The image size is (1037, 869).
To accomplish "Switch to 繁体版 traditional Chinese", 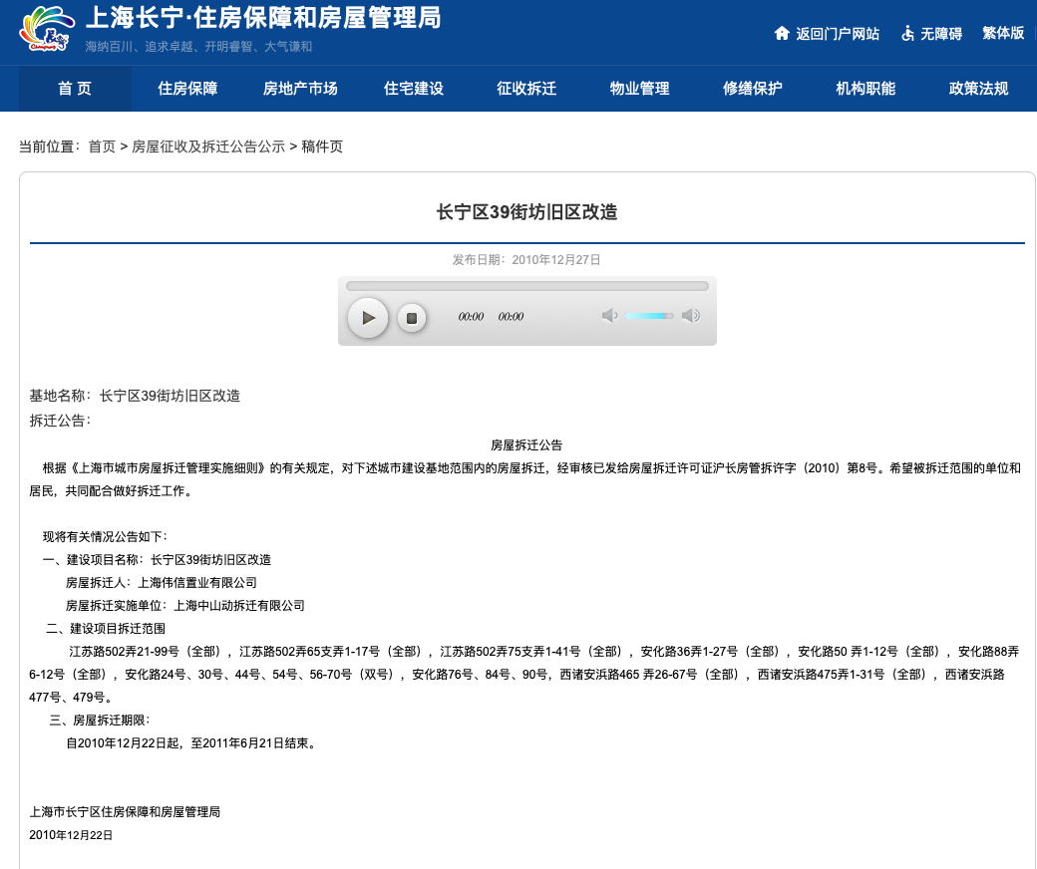I will 1002,33.
